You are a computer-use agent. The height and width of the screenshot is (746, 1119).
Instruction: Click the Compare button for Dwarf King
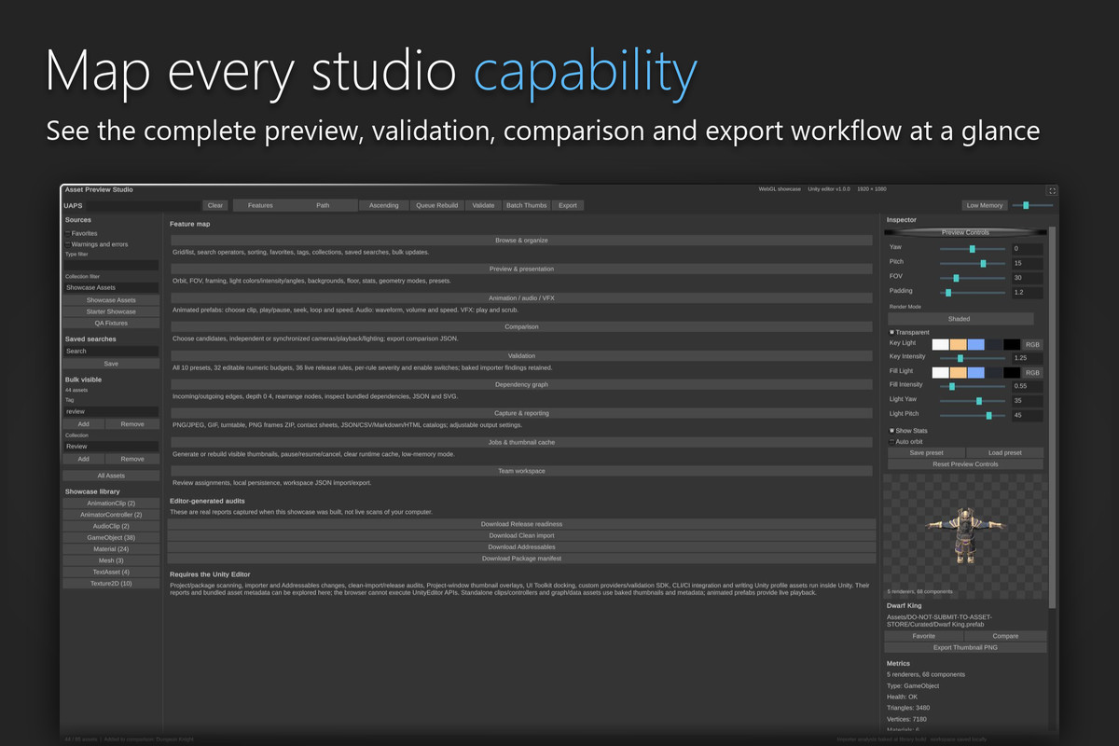pos(1005,636)
